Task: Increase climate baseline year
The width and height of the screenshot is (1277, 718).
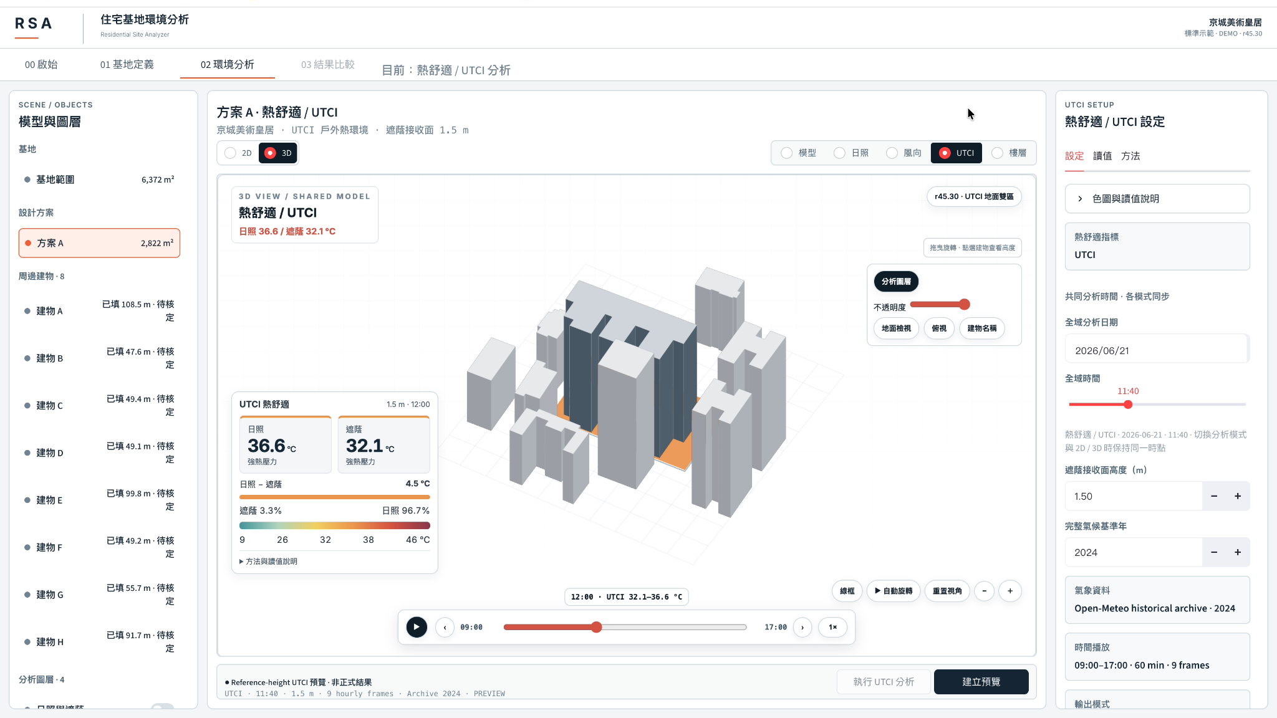Action: click(x=1238, y=552)
